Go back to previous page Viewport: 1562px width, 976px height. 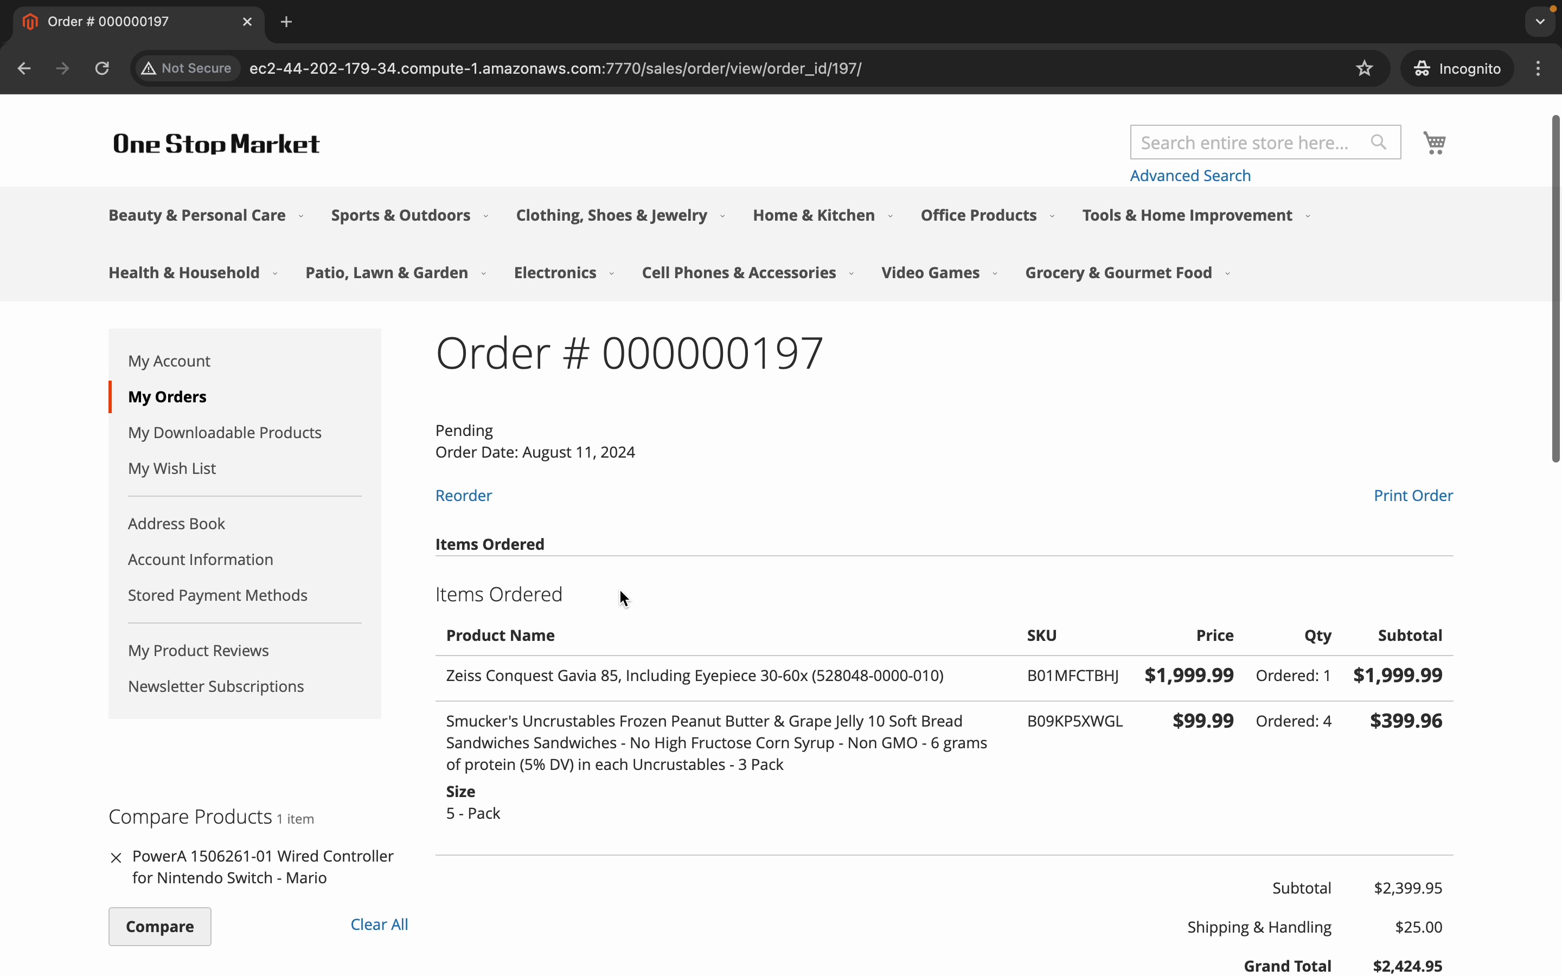24,68
